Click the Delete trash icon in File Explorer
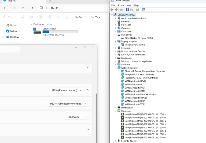 [x=67, y=17]
